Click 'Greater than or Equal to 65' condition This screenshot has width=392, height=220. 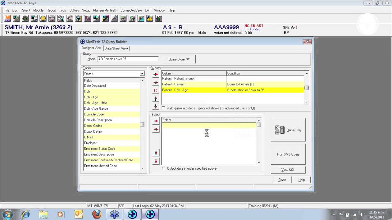point(246,90)
